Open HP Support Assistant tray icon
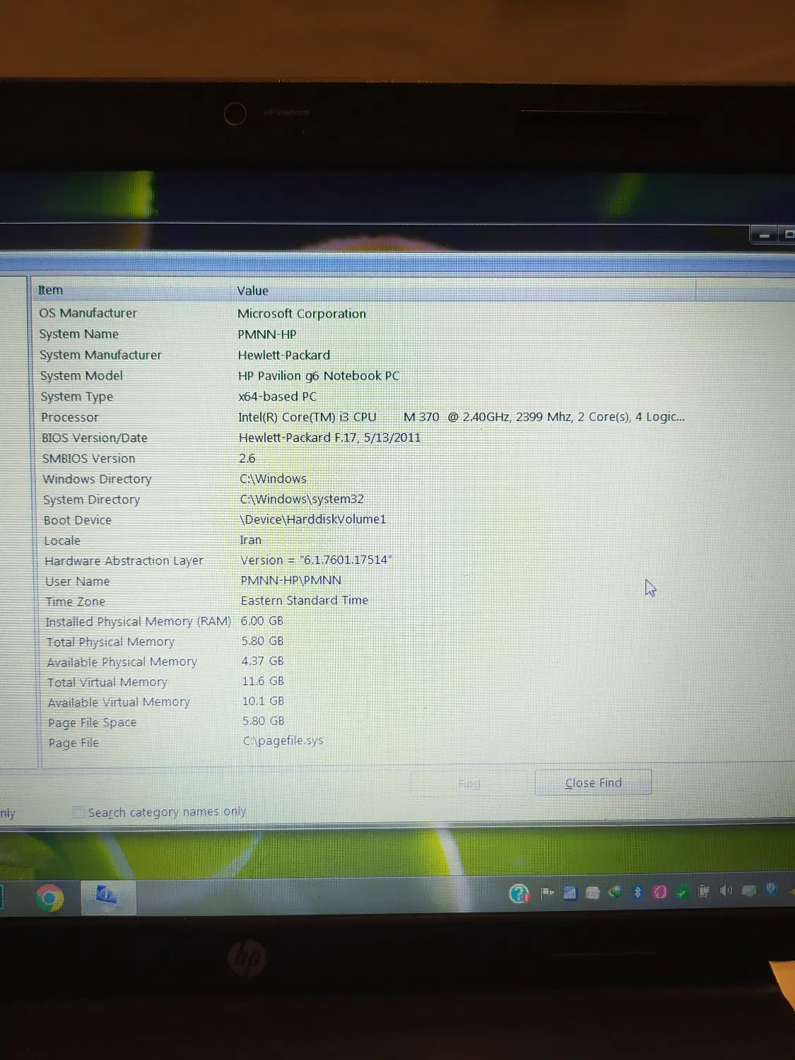This screenshot has height=1060, width=795. pos(519,893)
